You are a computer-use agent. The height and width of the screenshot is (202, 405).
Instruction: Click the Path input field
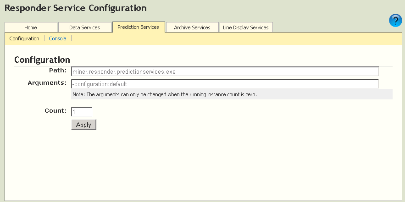click(225, 71)
